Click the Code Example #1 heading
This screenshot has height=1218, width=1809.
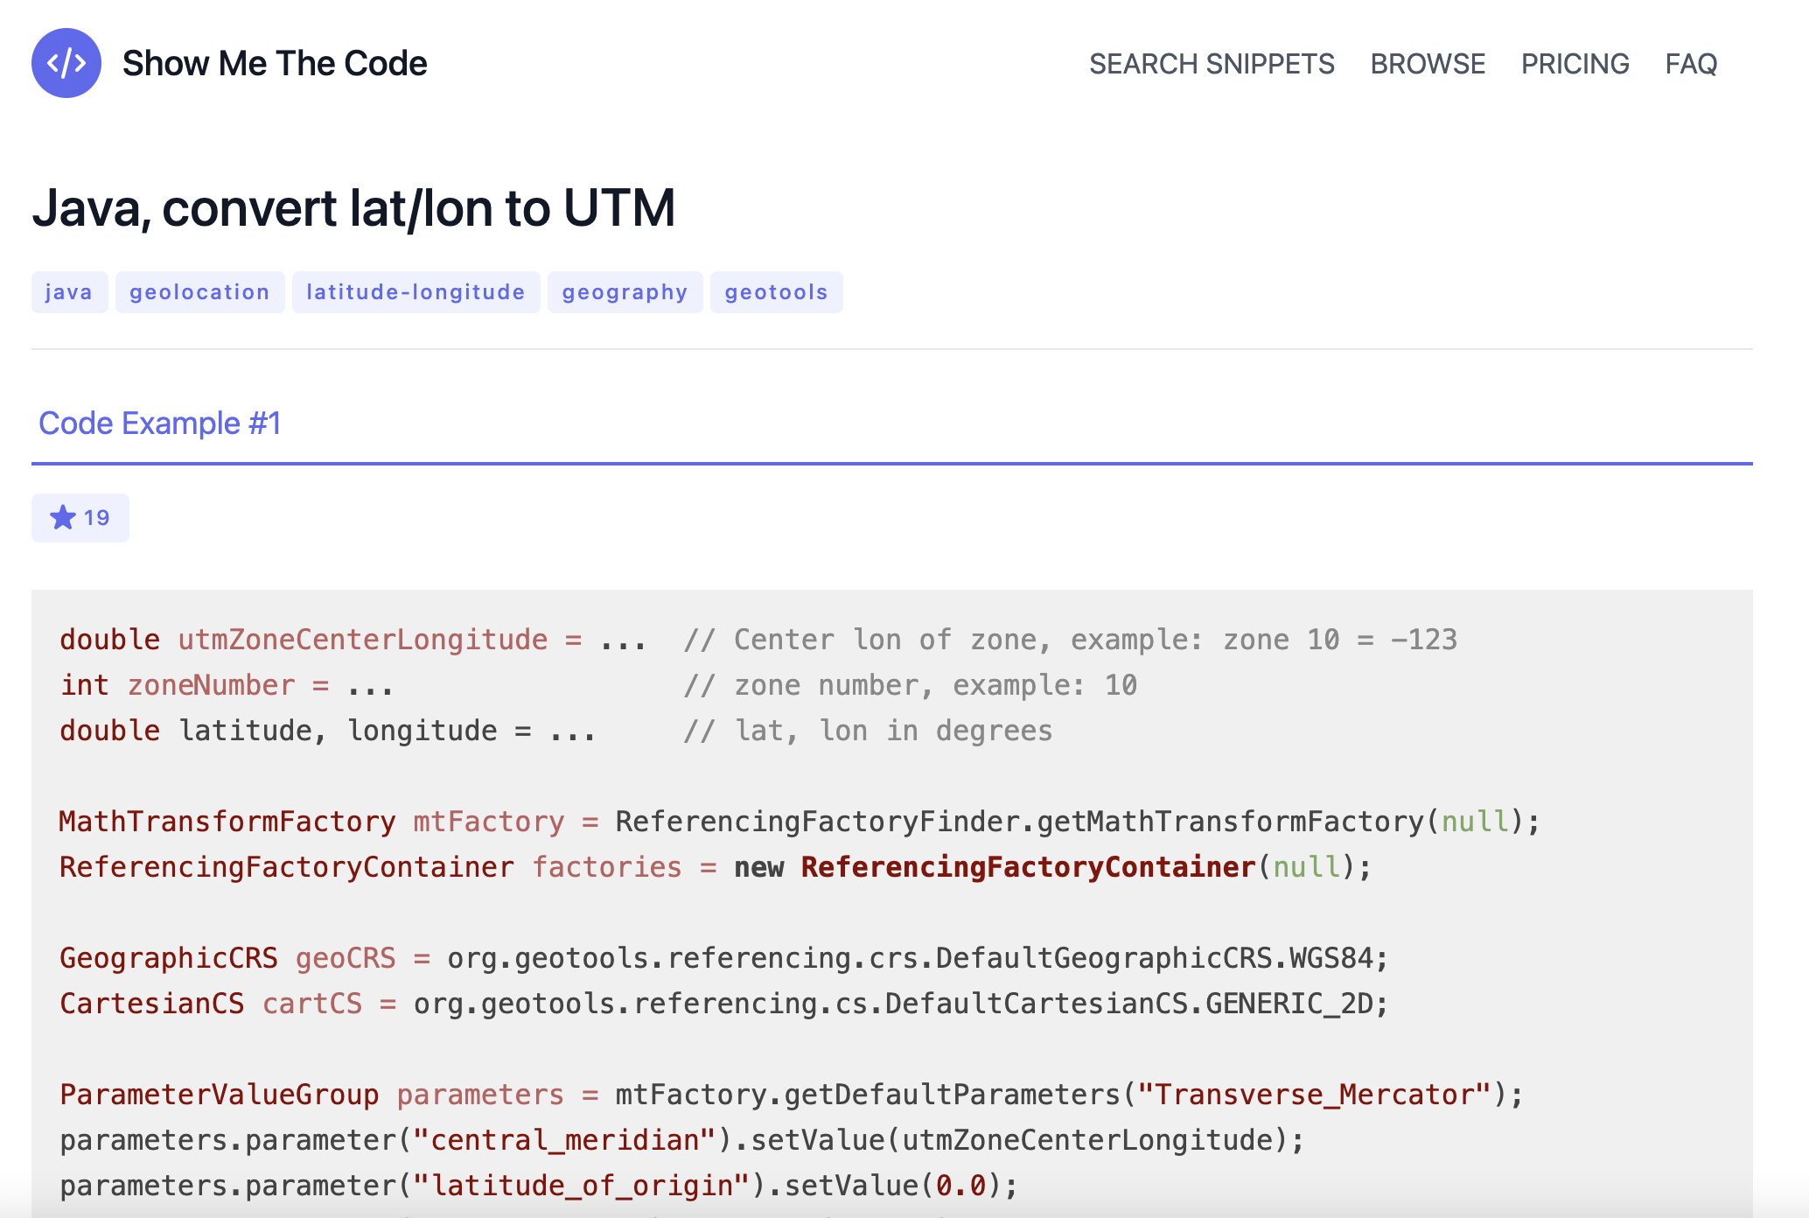coord(159,423)
